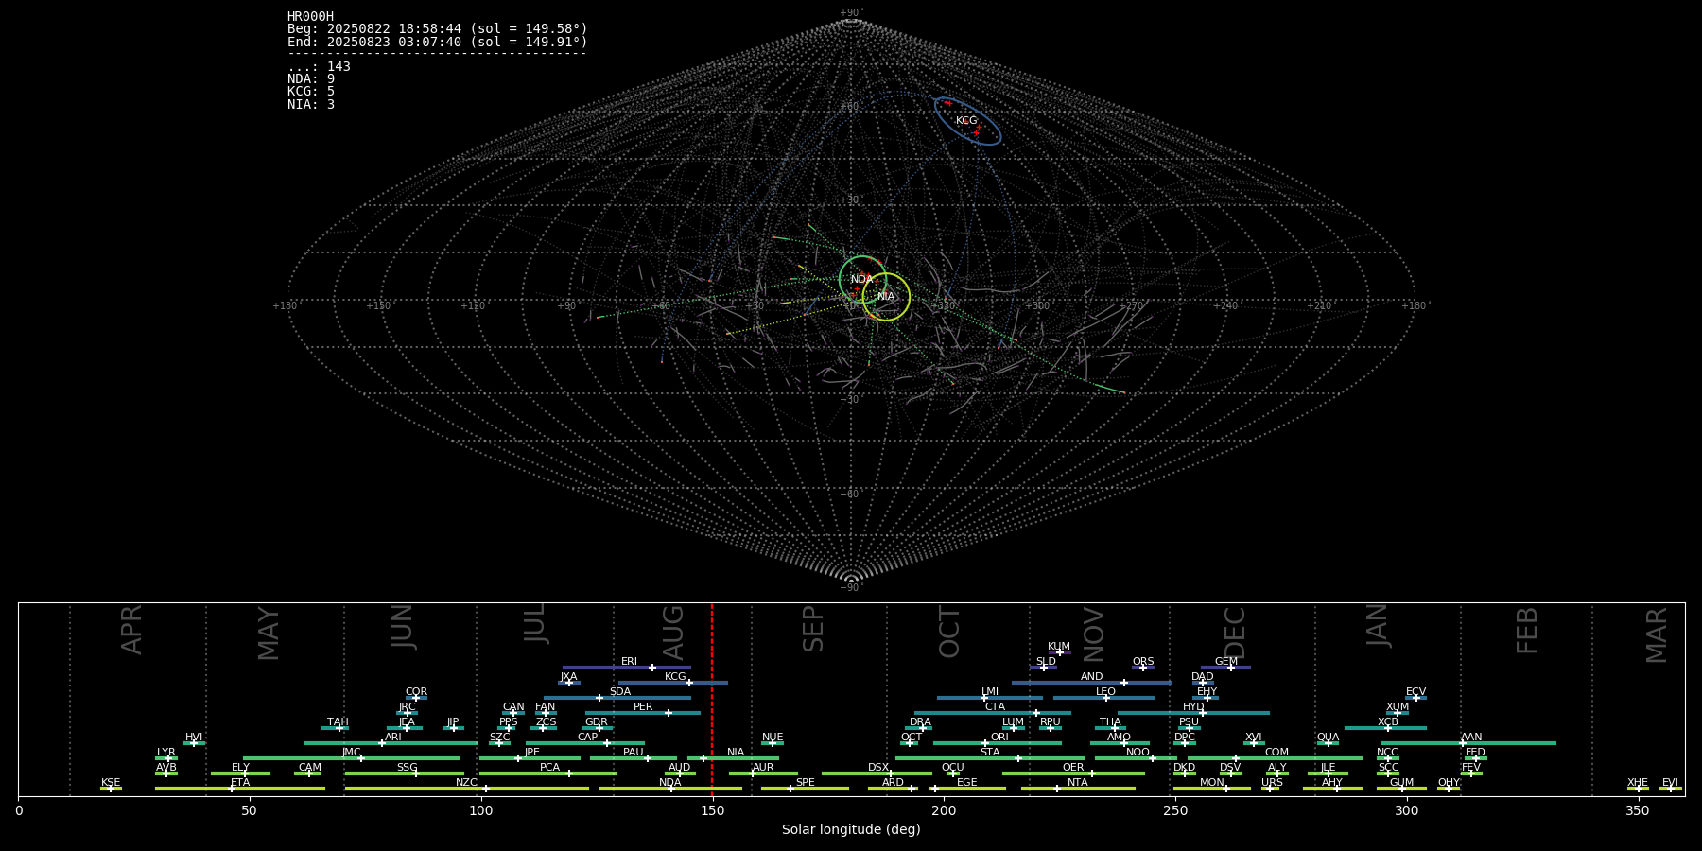Click the KCG radiant label on sky map

point(966,120)
